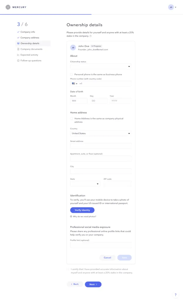Click the Company documents file icon
This screenshot has height=301, width=183.
pos(18,49)
